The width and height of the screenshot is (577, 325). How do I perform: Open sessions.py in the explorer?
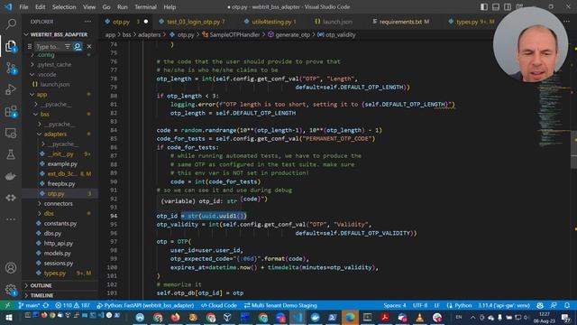(x=58, y=263)
